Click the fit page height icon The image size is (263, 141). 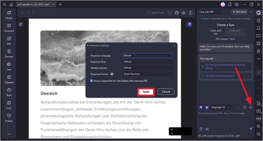point(258,111)
